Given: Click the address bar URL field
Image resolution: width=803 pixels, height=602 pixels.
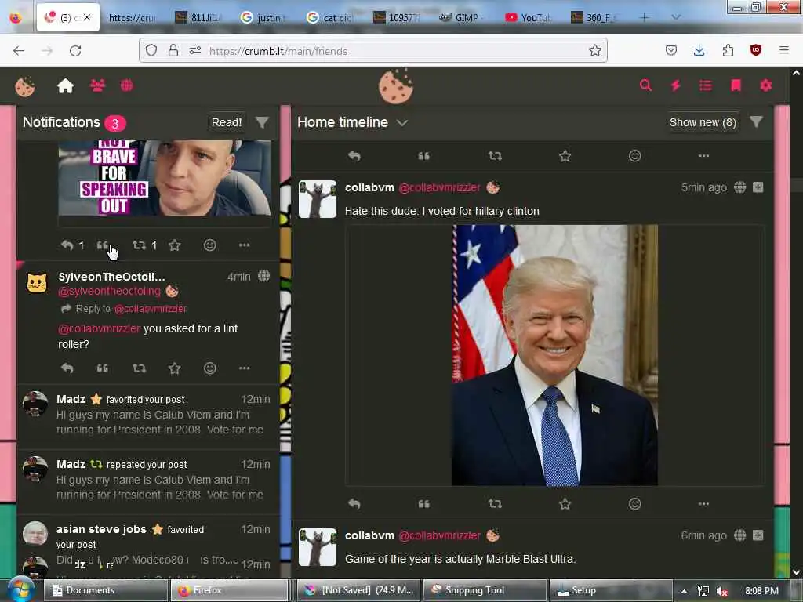Looking at the screenshot, I should point(372,51).
